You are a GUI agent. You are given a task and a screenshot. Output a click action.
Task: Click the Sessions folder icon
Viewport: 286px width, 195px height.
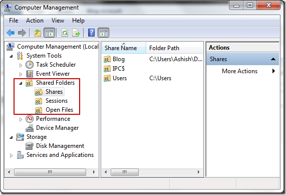tap(39, 101)
